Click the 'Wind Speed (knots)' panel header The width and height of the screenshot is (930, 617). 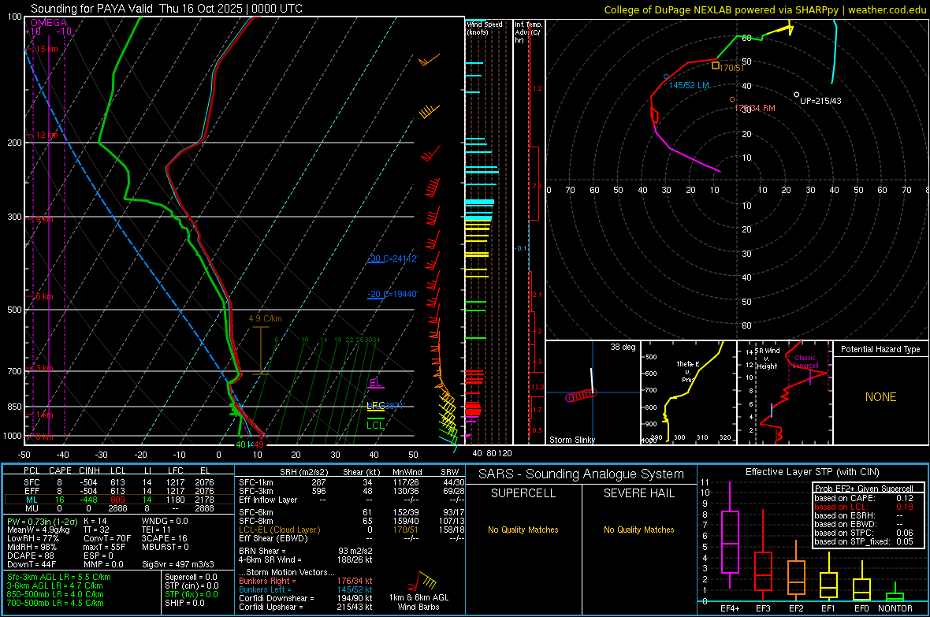pyautogui.click(x=484, y=28)
